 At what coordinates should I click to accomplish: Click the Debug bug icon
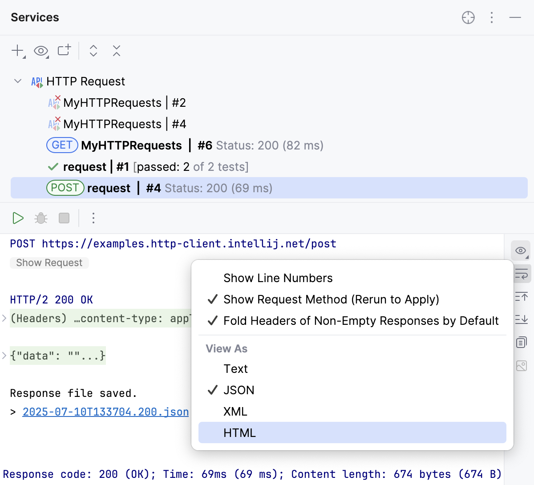click(41, 218)
